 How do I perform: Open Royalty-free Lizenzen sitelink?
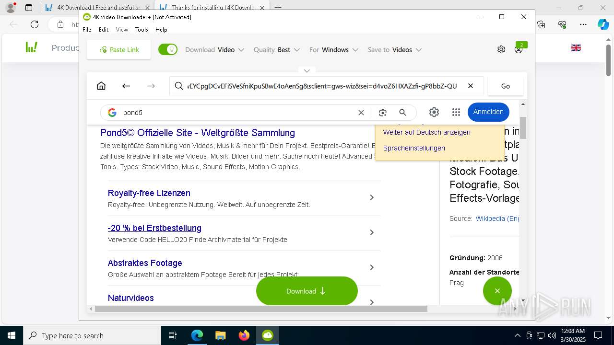(149, 193)
